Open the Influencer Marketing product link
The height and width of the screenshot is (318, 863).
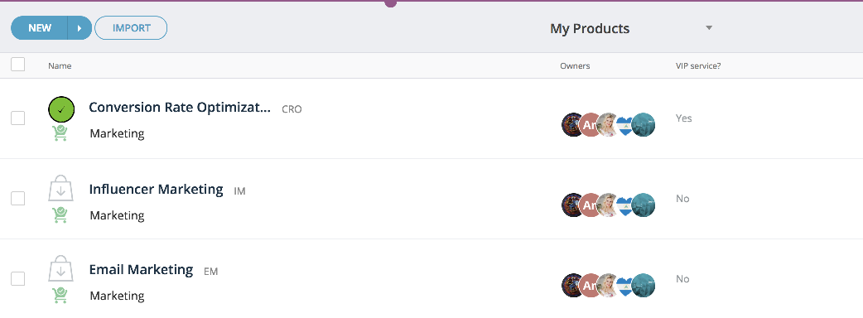156,190
